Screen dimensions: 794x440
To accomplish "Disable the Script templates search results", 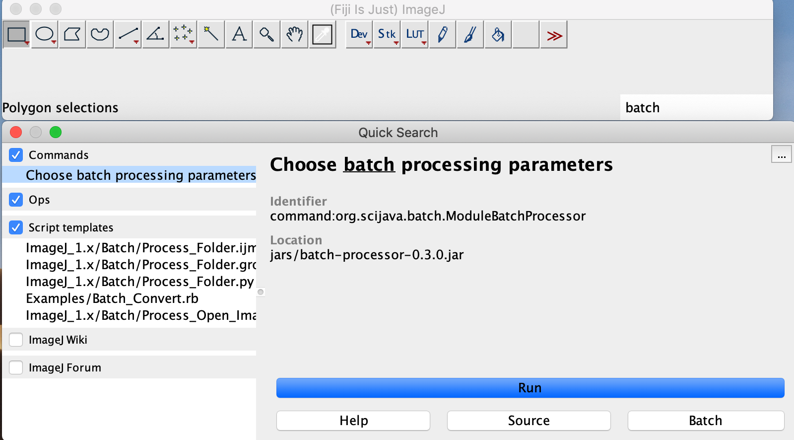I will coord(15,227).
